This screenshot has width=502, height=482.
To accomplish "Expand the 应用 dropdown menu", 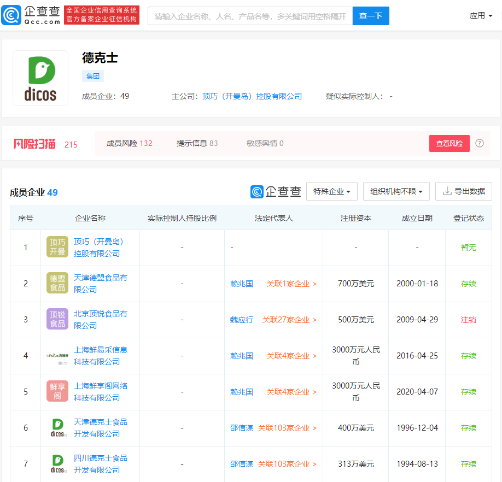I will coord(481,15).
